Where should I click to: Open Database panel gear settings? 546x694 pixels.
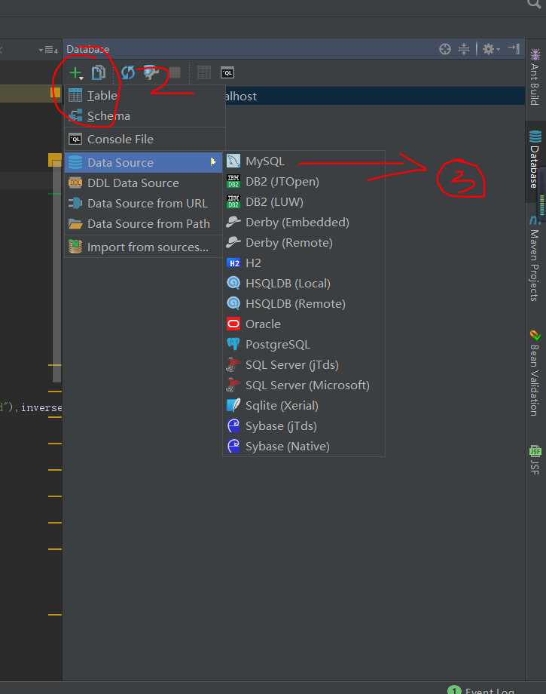tap(490, 49)
